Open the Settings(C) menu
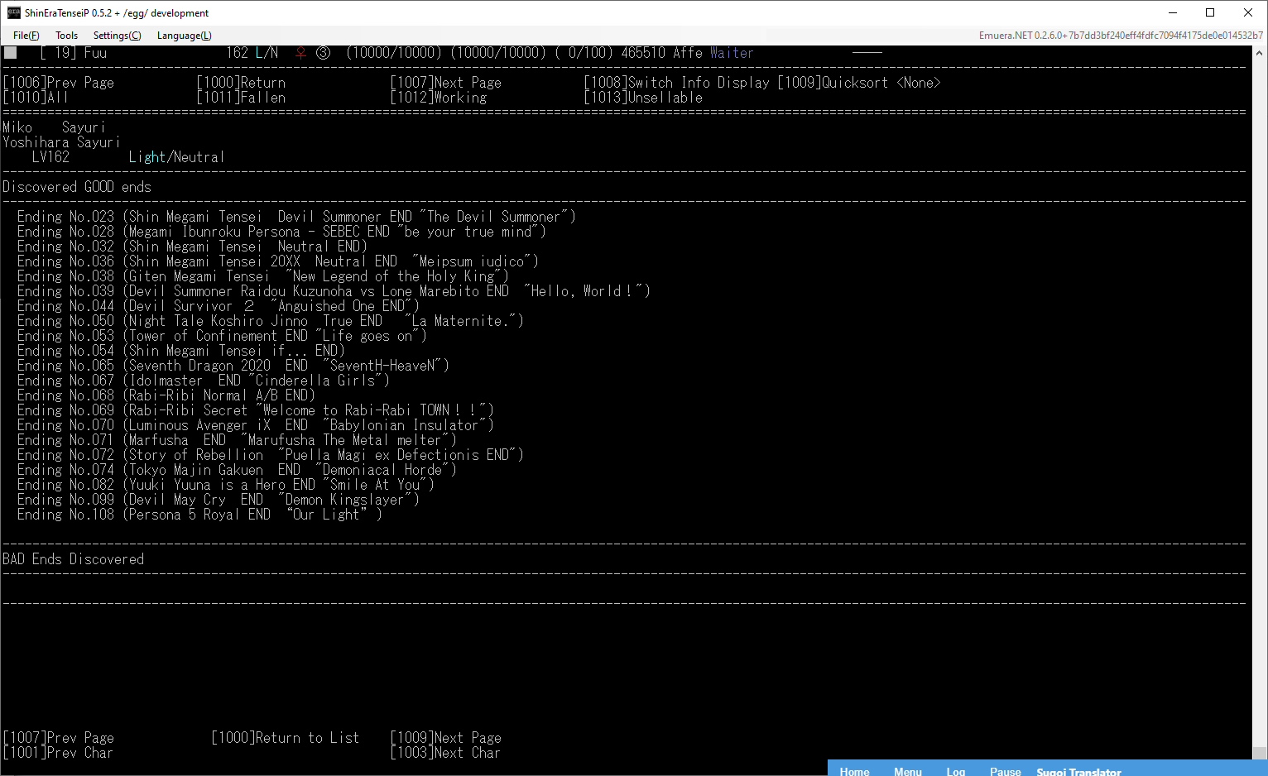This screenshot has height=776, width=1268. (x=117, y=36)
